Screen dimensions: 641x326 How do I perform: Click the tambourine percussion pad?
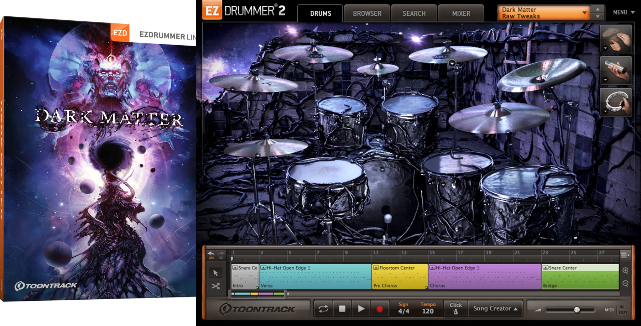pos(616,102)
